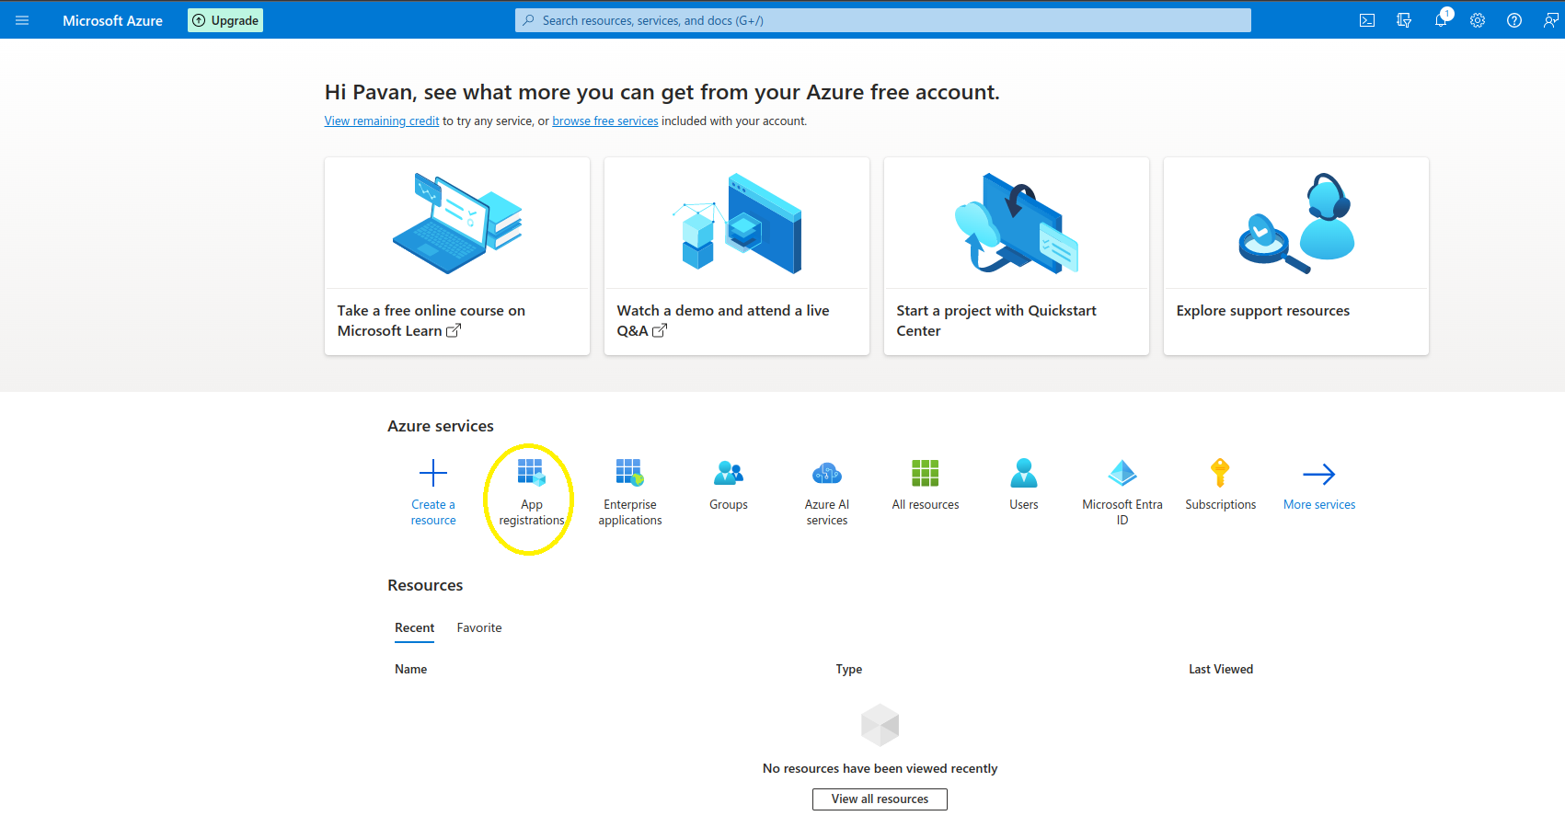Open Cloud Shell from the top bar

pos(1367,20)
